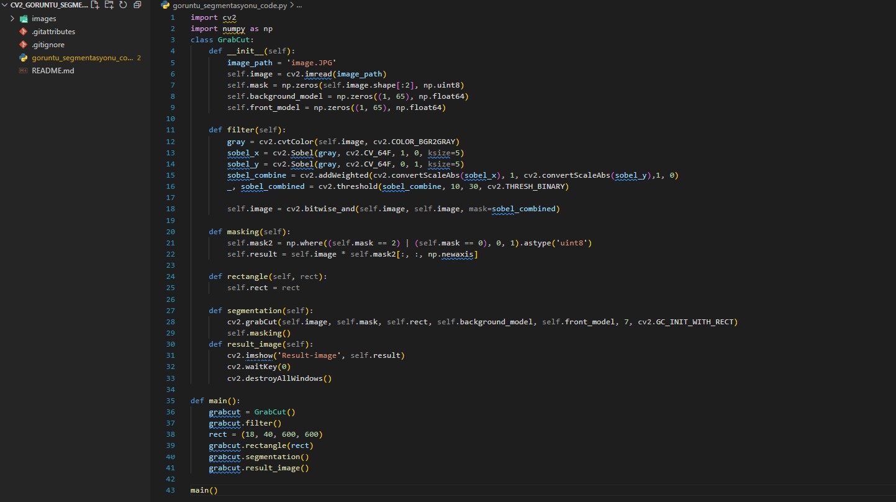Click line number 27 in the gutter
The height and width of the screenshot is (502, 896).
point(171,311)
